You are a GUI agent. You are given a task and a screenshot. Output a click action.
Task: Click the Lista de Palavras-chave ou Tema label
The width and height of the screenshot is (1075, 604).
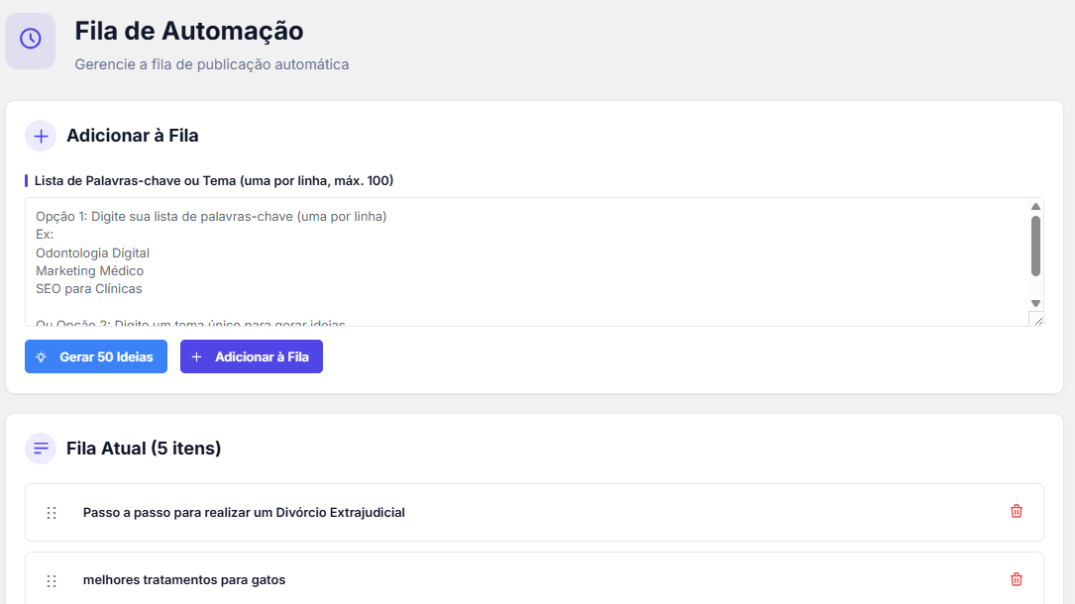click(x=214, y=180)
